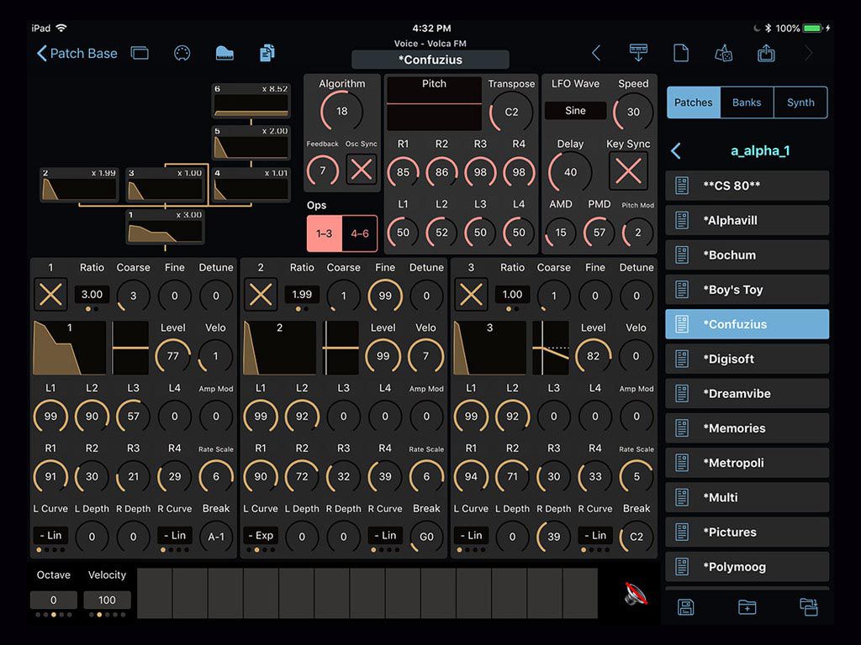
Task: Tap the speaker mute icon
Action: [636, 595]
